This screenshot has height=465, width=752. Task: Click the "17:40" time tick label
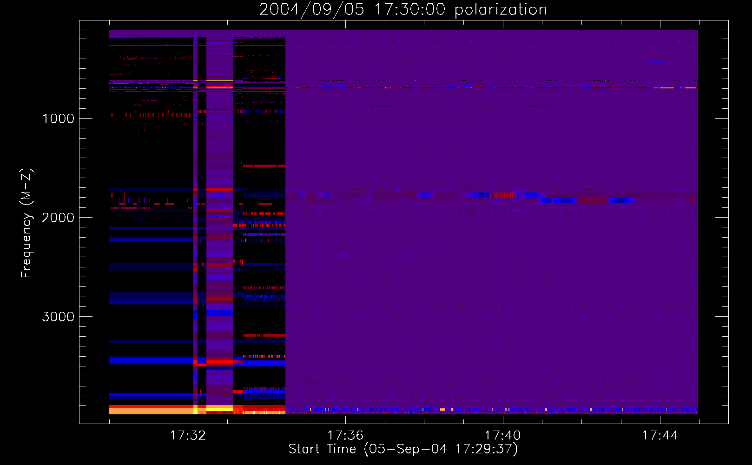click(503, 436)
